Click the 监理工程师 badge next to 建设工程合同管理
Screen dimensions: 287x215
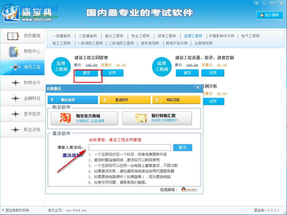[x=61, y=66]
